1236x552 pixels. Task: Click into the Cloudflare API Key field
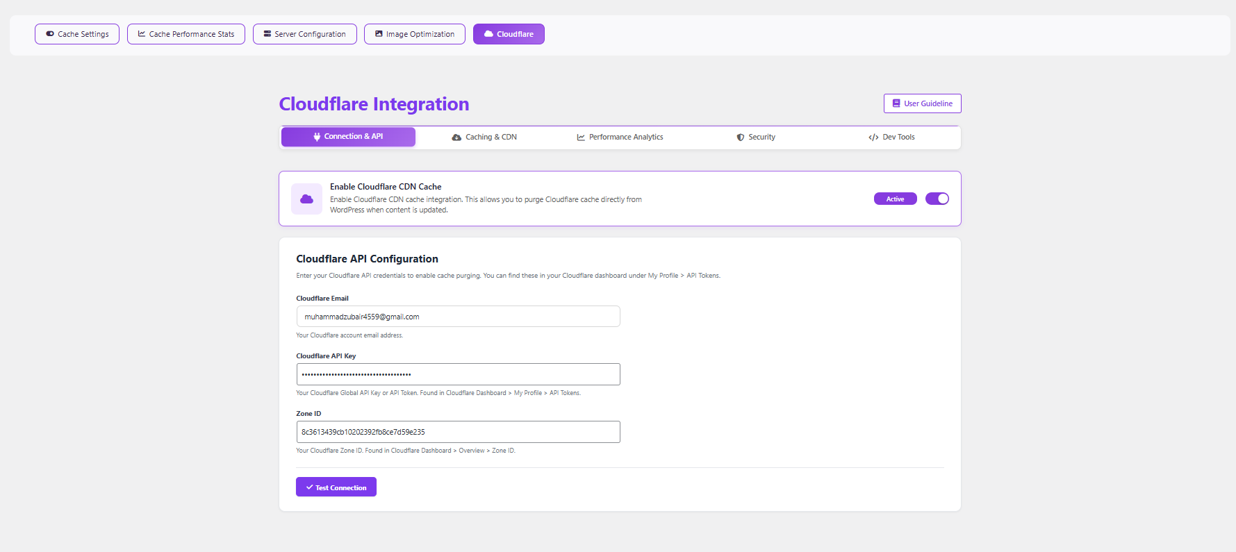[x=458, y=374]
